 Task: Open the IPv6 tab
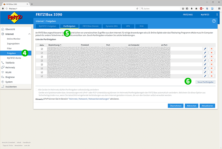pyautogui.click(x=141, y=26)
